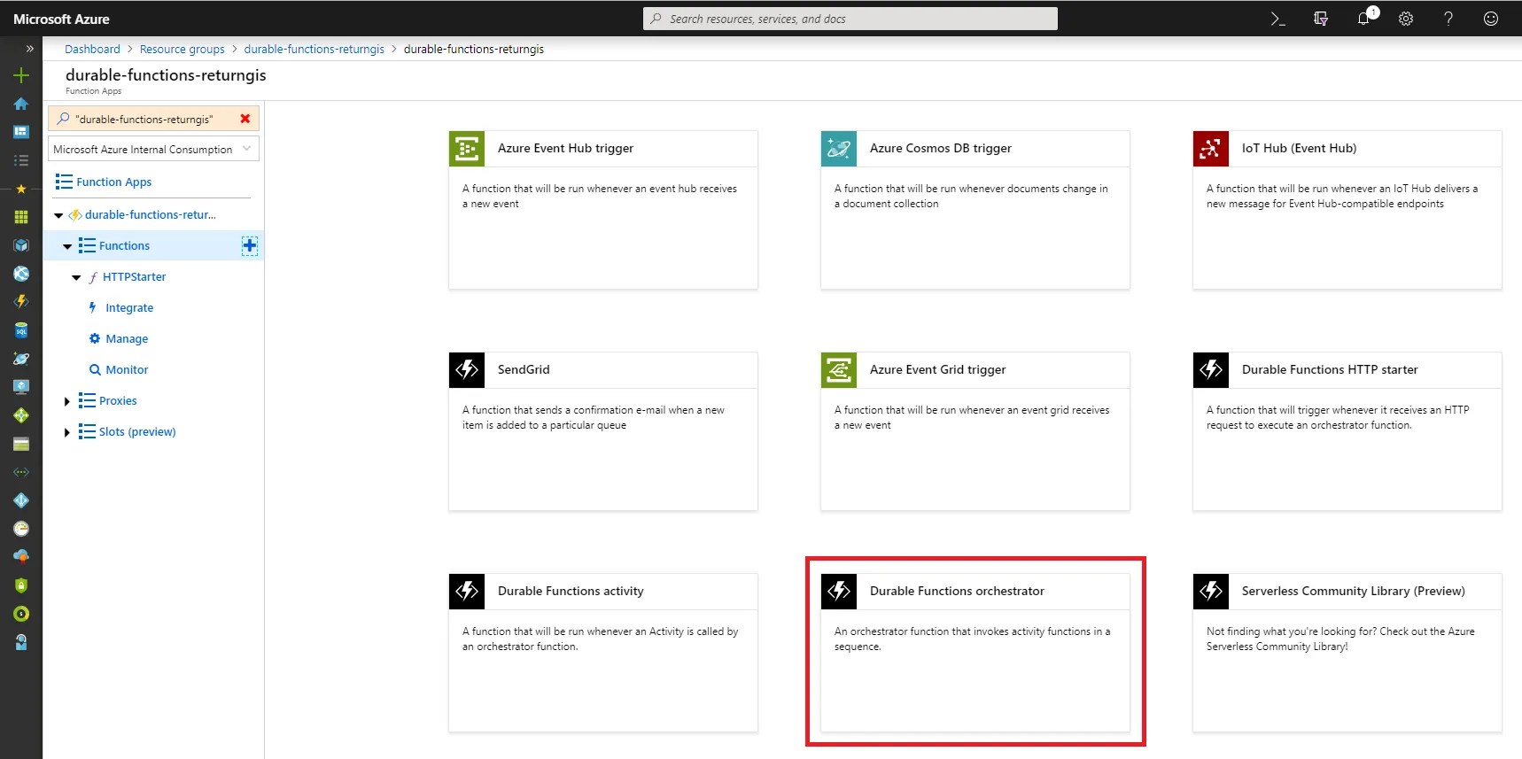Open the subscription dropdown
1522x759 pixels.
(153, 150)
